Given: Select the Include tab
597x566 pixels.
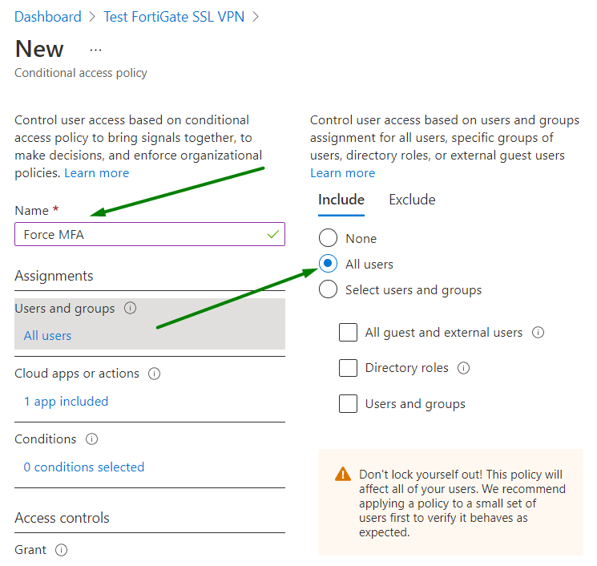Looking at the screenshot, I should 341,200.
